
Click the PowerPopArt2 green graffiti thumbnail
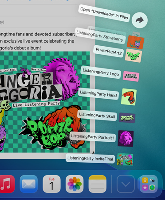pyautogui.click(x=134, y=56)
